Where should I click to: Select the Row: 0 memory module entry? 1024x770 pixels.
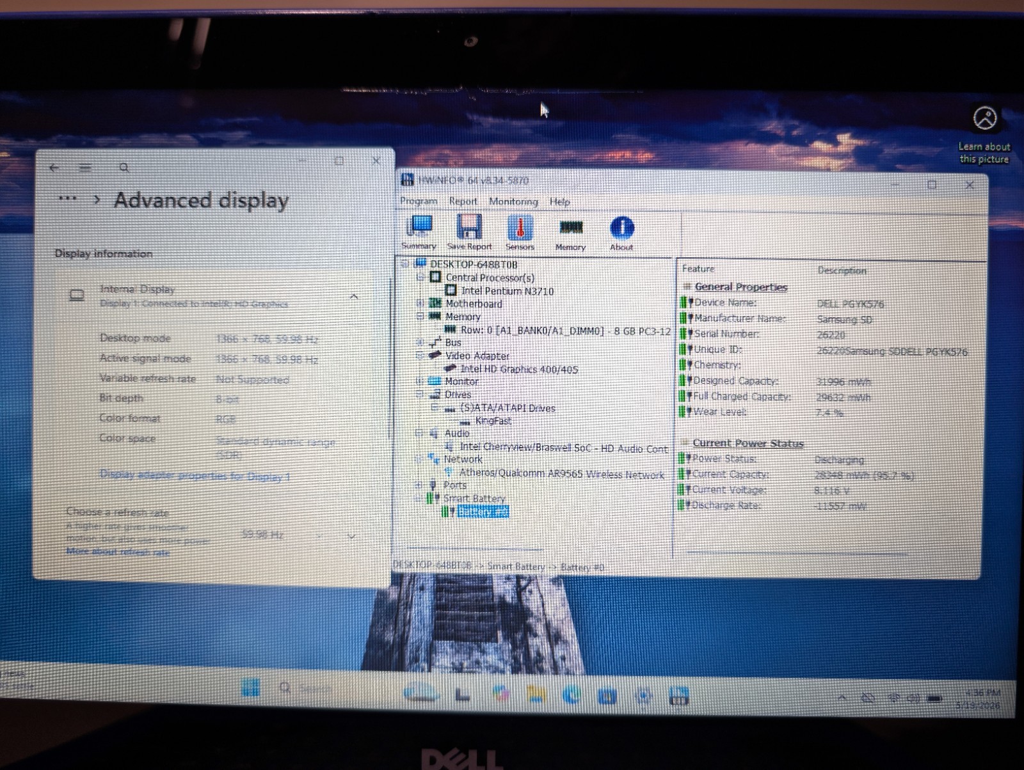(566, 331)
